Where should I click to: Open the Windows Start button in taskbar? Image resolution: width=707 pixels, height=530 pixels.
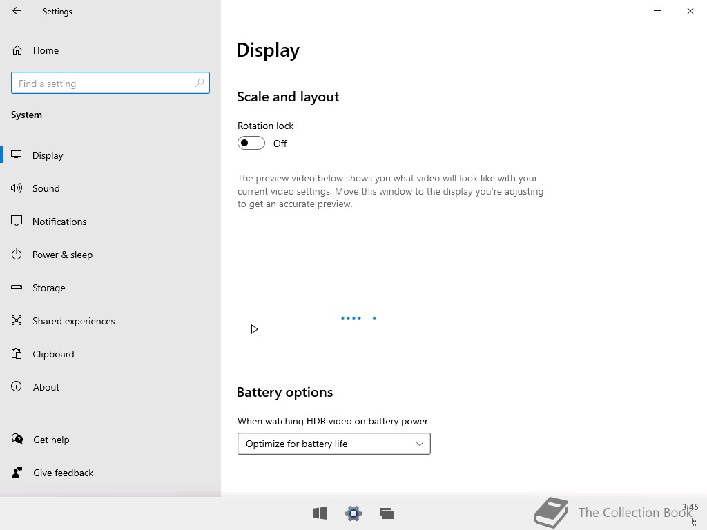point(320,513)
